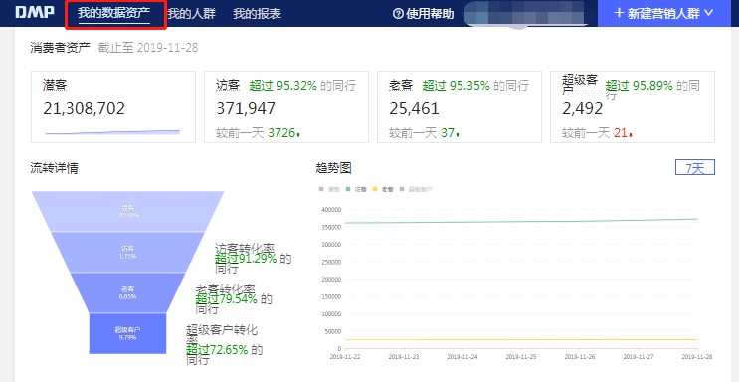Viewport: 739px width, 382px height.
Task: Click the 400000 y-axis value
Action: click(x=331, y=209)
